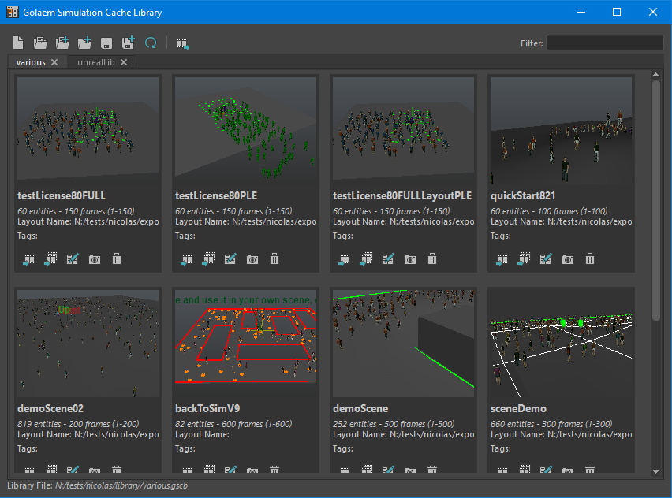Image resolution: width=672 pixels, height=498 pixels.
Task: Import the quickStart821 cache into the scene
Action: click(502, 259)
